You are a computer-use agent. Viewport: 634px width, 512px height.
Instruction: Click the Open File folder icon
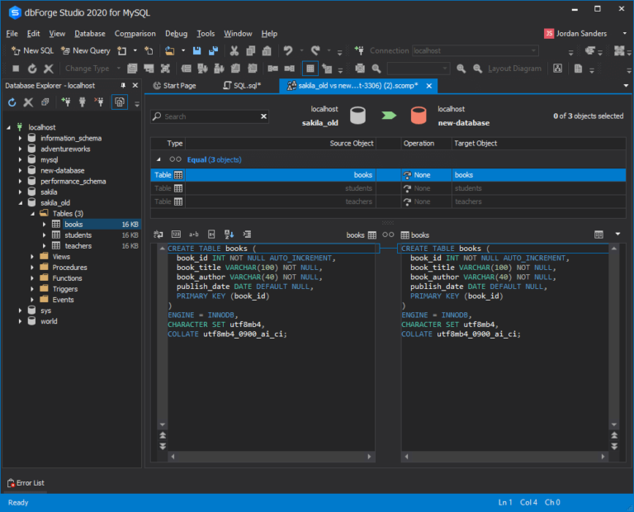click(170, 50)
